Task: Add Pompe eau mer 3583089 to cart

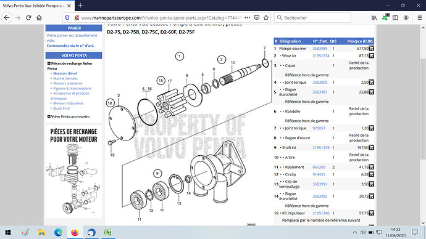Action: tap(372, 49)
